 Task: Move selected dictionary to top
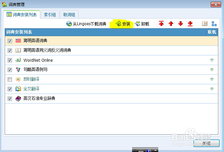[x=161, y=24]
